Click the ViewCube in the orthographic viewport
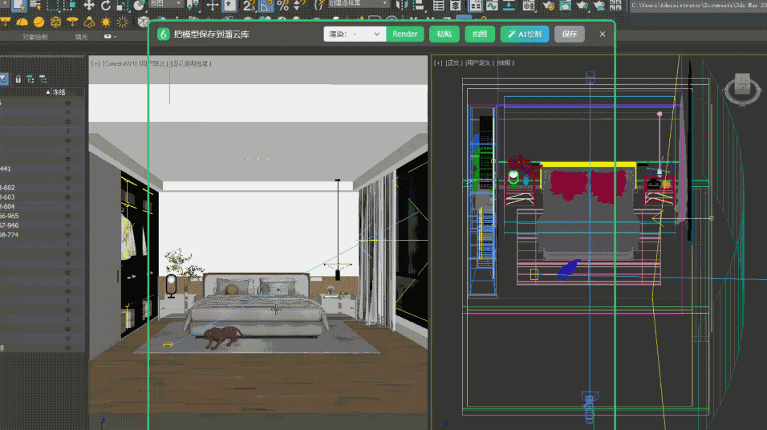This screenshot has height=430, width=767. coord(742,88)
